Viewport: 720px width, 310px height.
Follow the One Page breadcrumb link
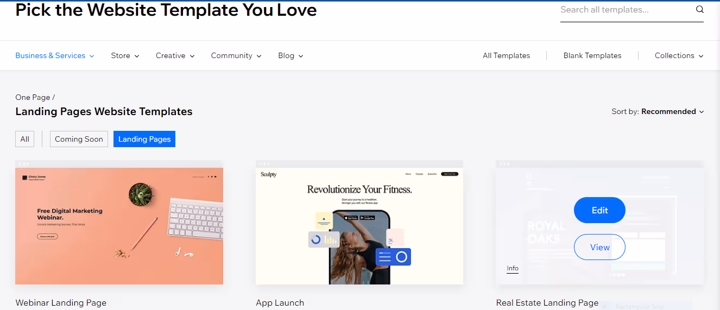33,97
